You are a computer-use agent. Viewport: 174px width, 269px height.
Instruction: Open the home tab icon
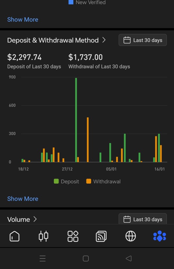14,236
